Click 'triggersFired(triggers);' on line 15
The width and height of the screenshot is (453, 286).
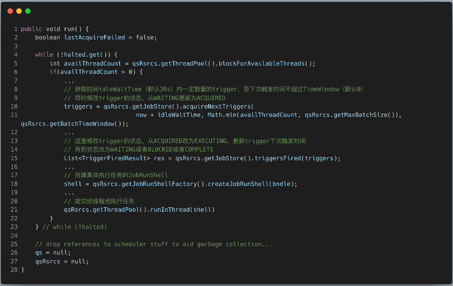(x=297, y=158)
